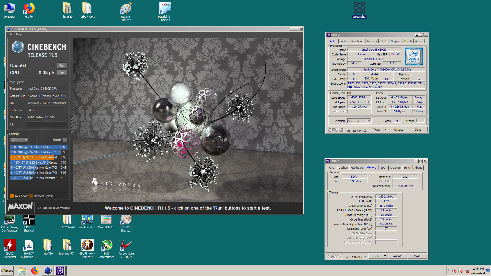
Task: Open Bench tab in top CPU-Z
Action: click(x=408, y=41)
